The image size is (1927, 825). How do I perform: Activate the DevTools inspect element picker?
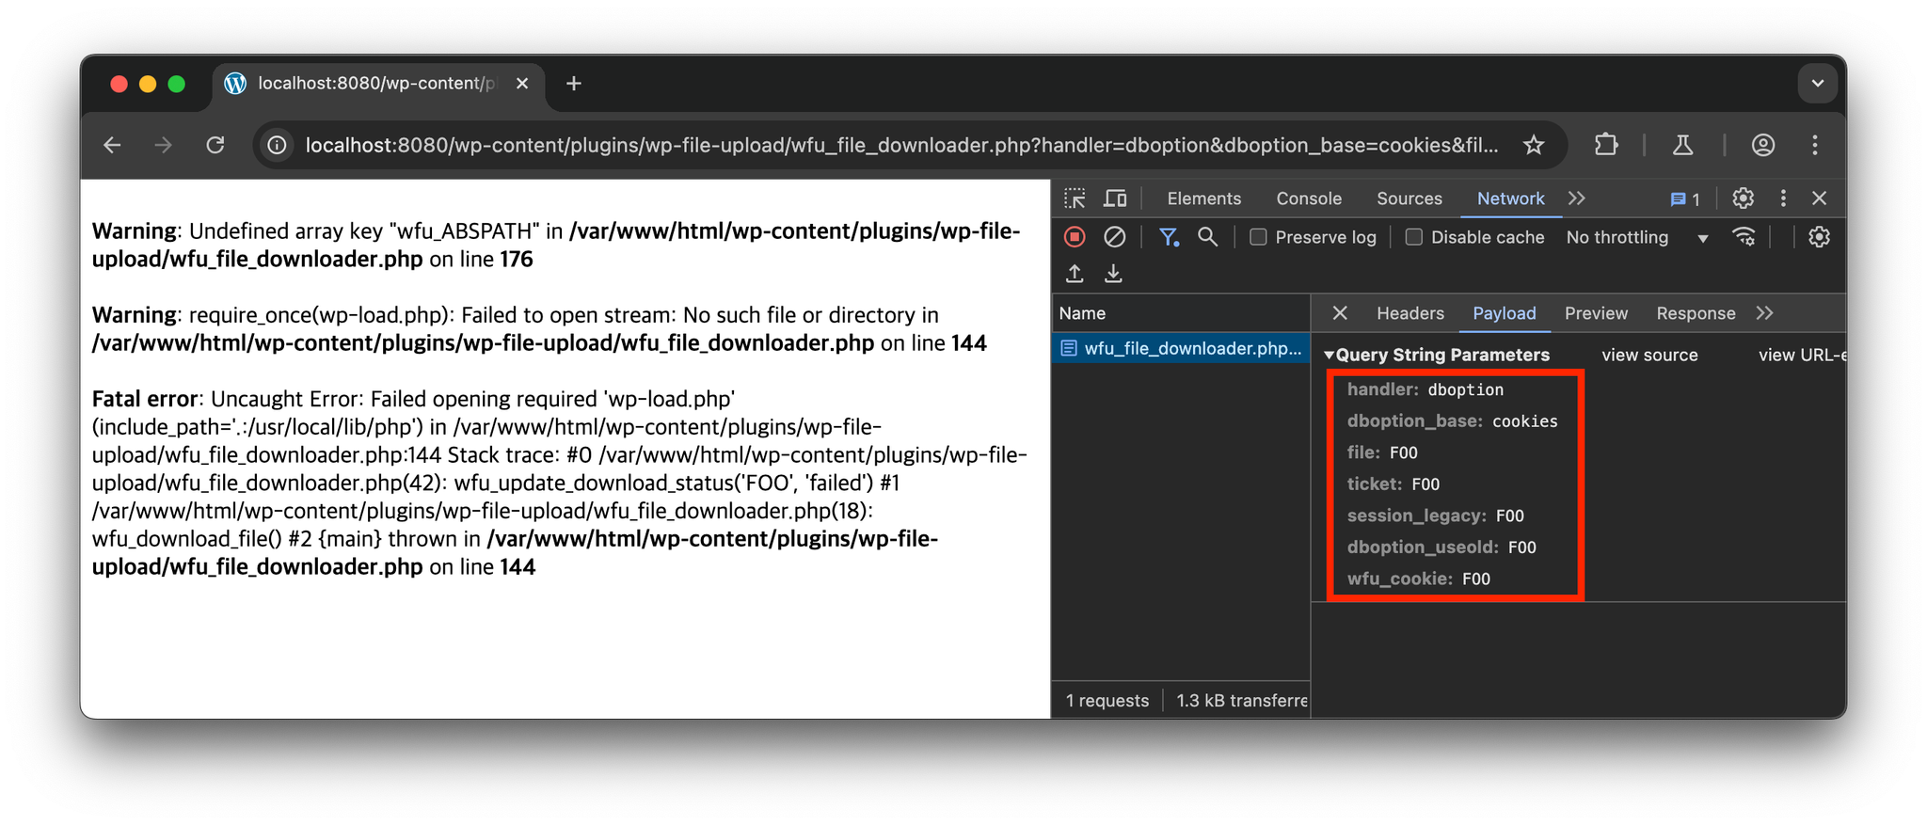(1075, 198)
